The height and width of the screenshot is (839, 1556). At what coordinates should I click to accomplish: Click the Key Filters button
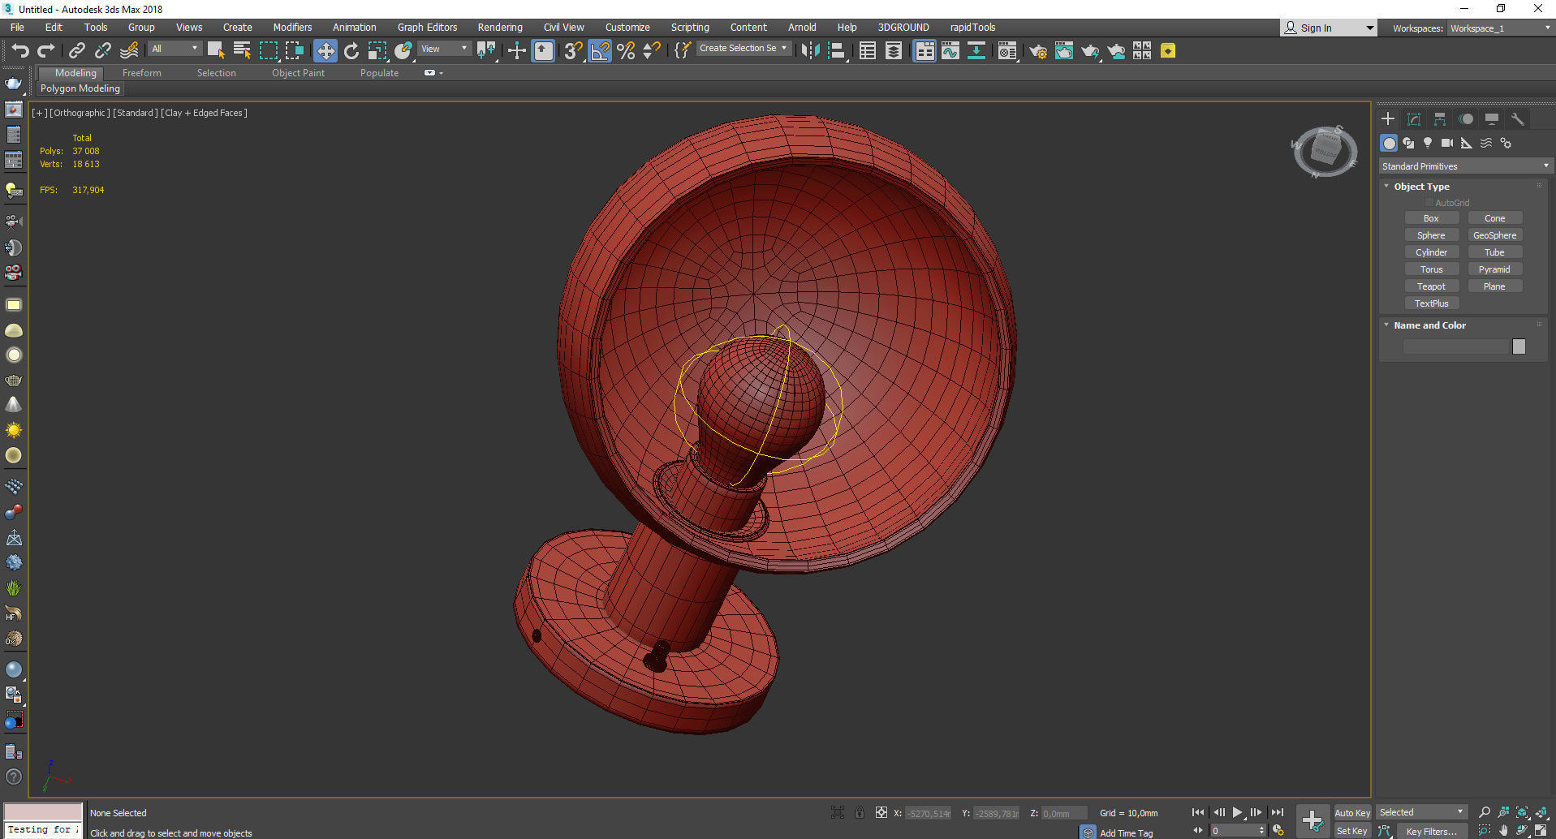1431,831
